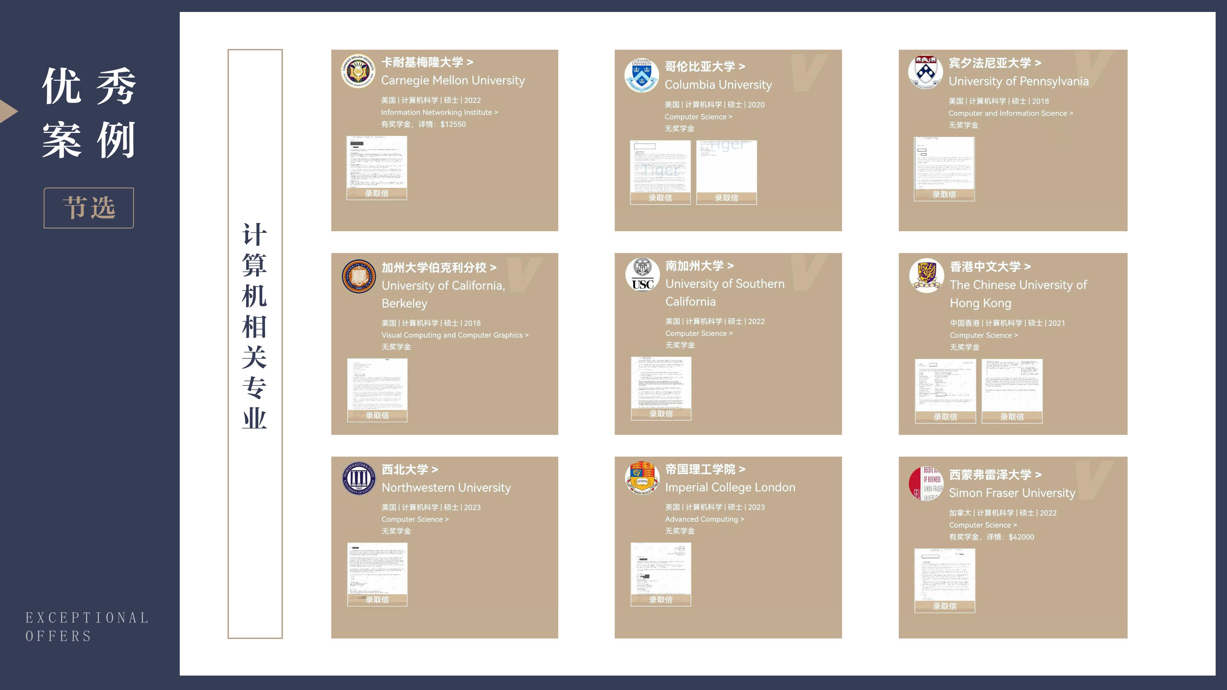Open first Columbia University admission letter thumbnail
This screenshot has width=1227, height=690.
660,172
